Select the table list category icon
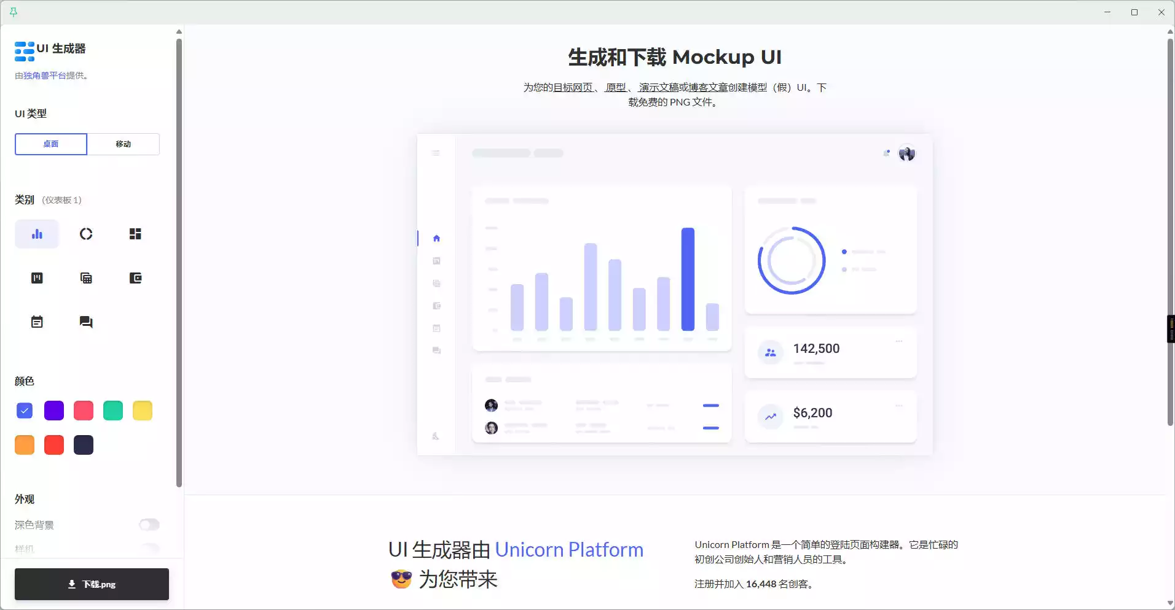The height and width of the screenshot is (610, 1175). pyautogui.click(x=86, y=278)
